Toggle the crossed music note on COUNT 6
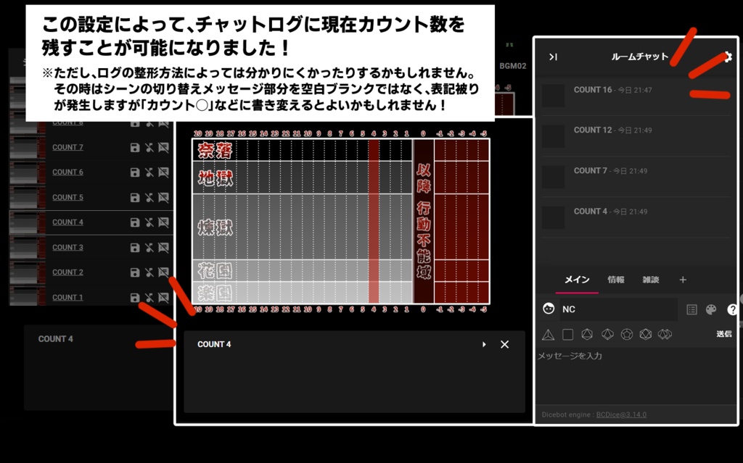 (149, 172)
